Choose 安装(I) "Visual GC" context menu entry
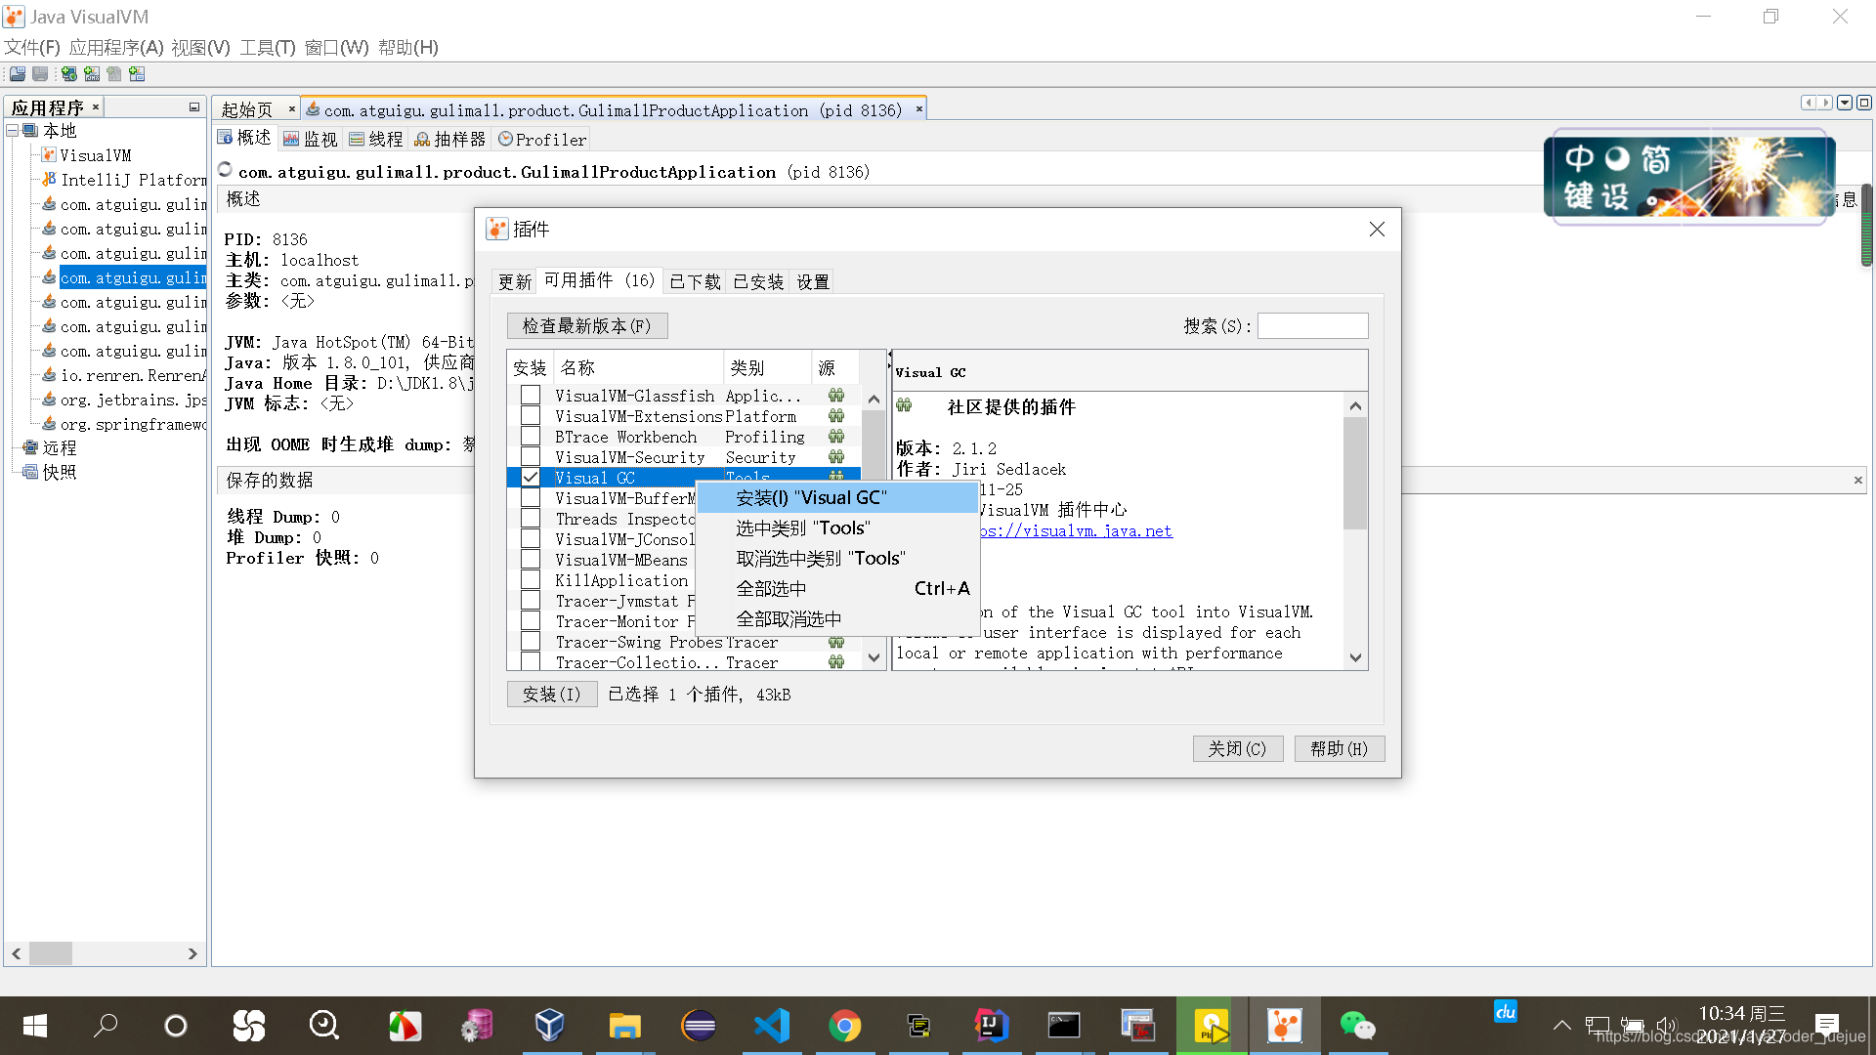1876x1055 pixels. [x=811, y=498]
